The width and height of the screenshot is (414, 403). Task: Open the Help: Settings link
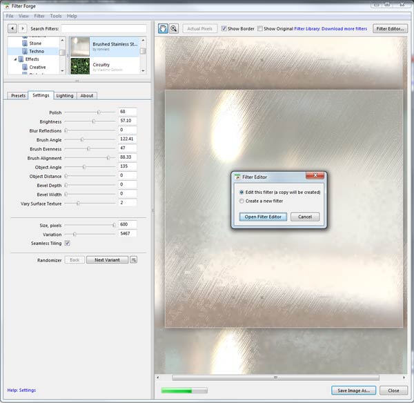(x=21, y=390)
